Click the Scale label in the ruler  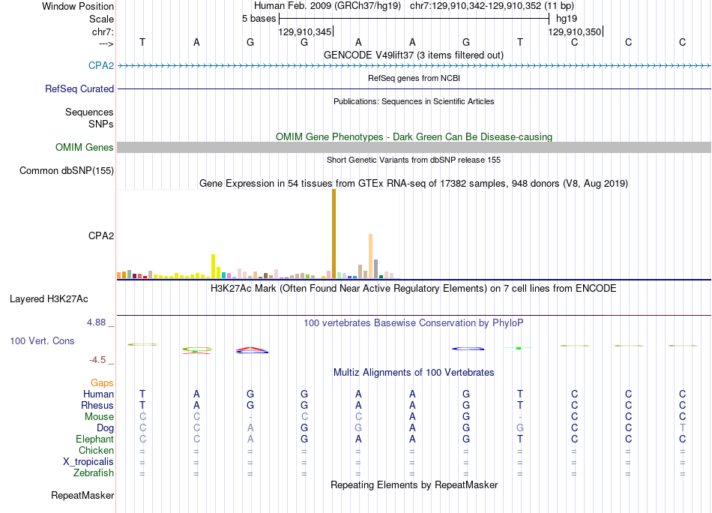click(101, 19)
